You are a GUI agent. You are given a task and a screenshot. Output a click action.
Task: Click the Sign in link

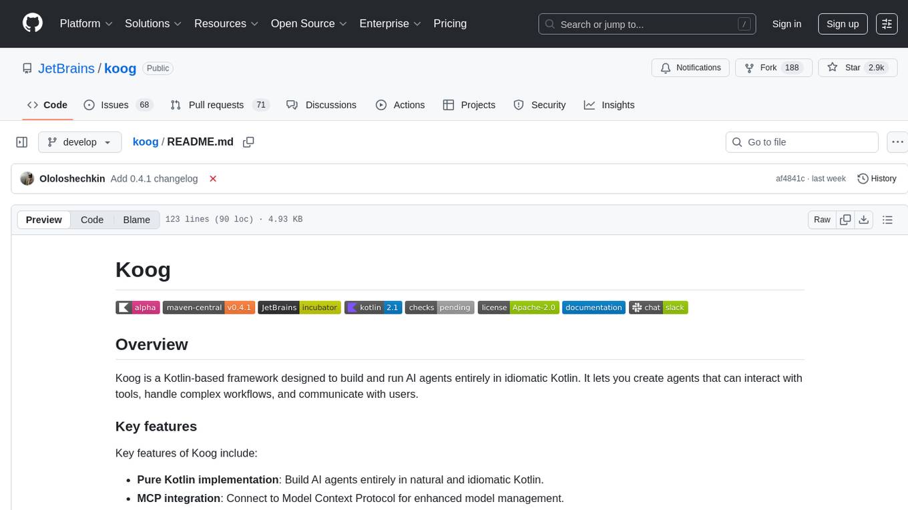tap(786, 24)
